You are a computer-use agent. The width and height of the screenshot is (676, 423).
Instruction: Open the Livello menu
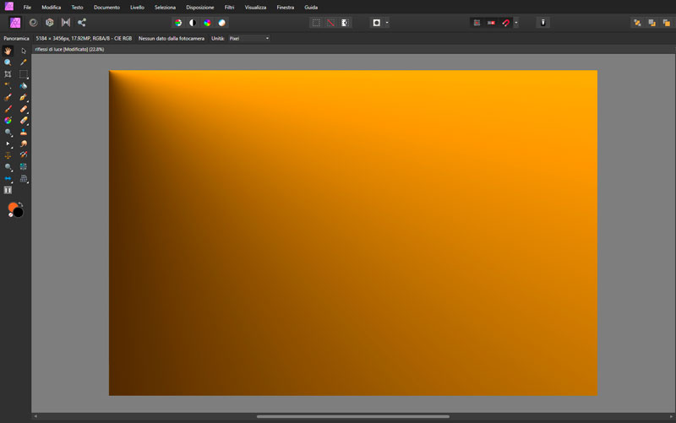(x=137, y=8)
